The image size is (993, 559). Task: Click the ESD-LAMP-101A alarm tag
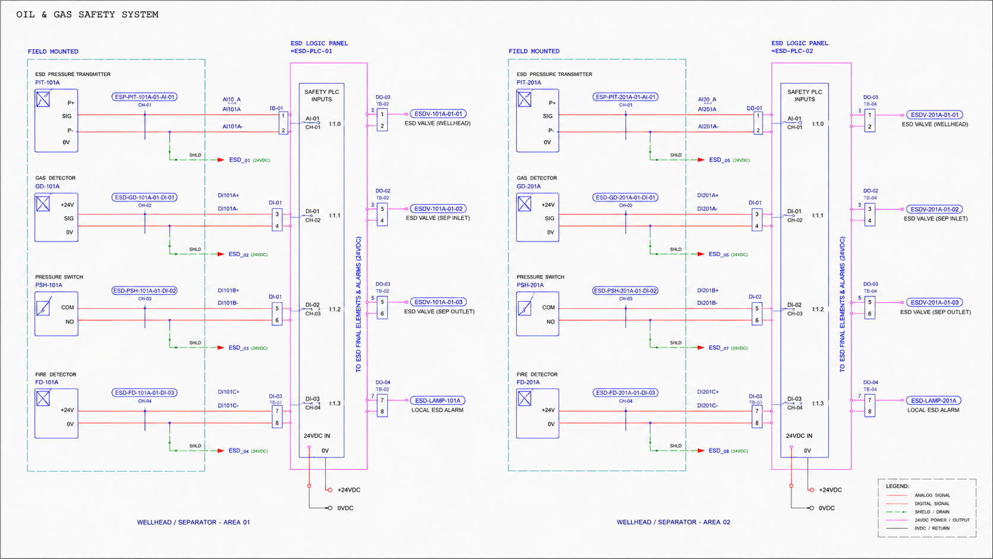tap(438, 400)
